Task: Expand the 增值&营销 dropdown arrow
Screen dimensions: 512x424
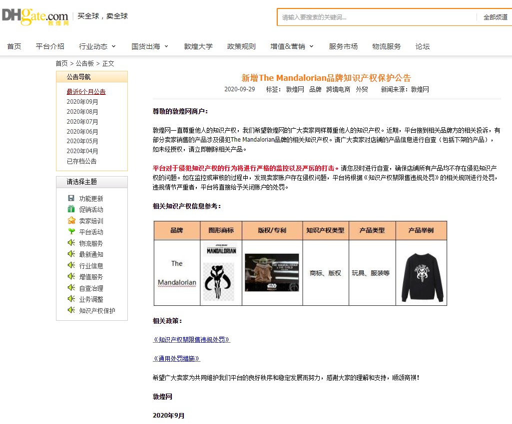Action: [311, 47]
